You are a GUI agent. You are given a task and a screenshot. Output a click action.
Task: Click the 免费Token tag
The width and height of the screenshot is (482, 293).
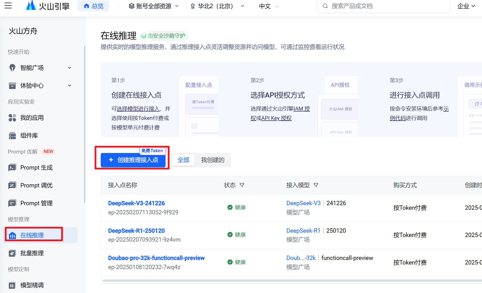coord(152,150)
